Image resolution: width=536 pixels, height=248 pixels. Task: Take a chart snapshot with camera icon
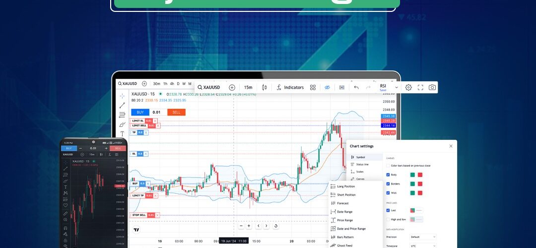[432, 87]
